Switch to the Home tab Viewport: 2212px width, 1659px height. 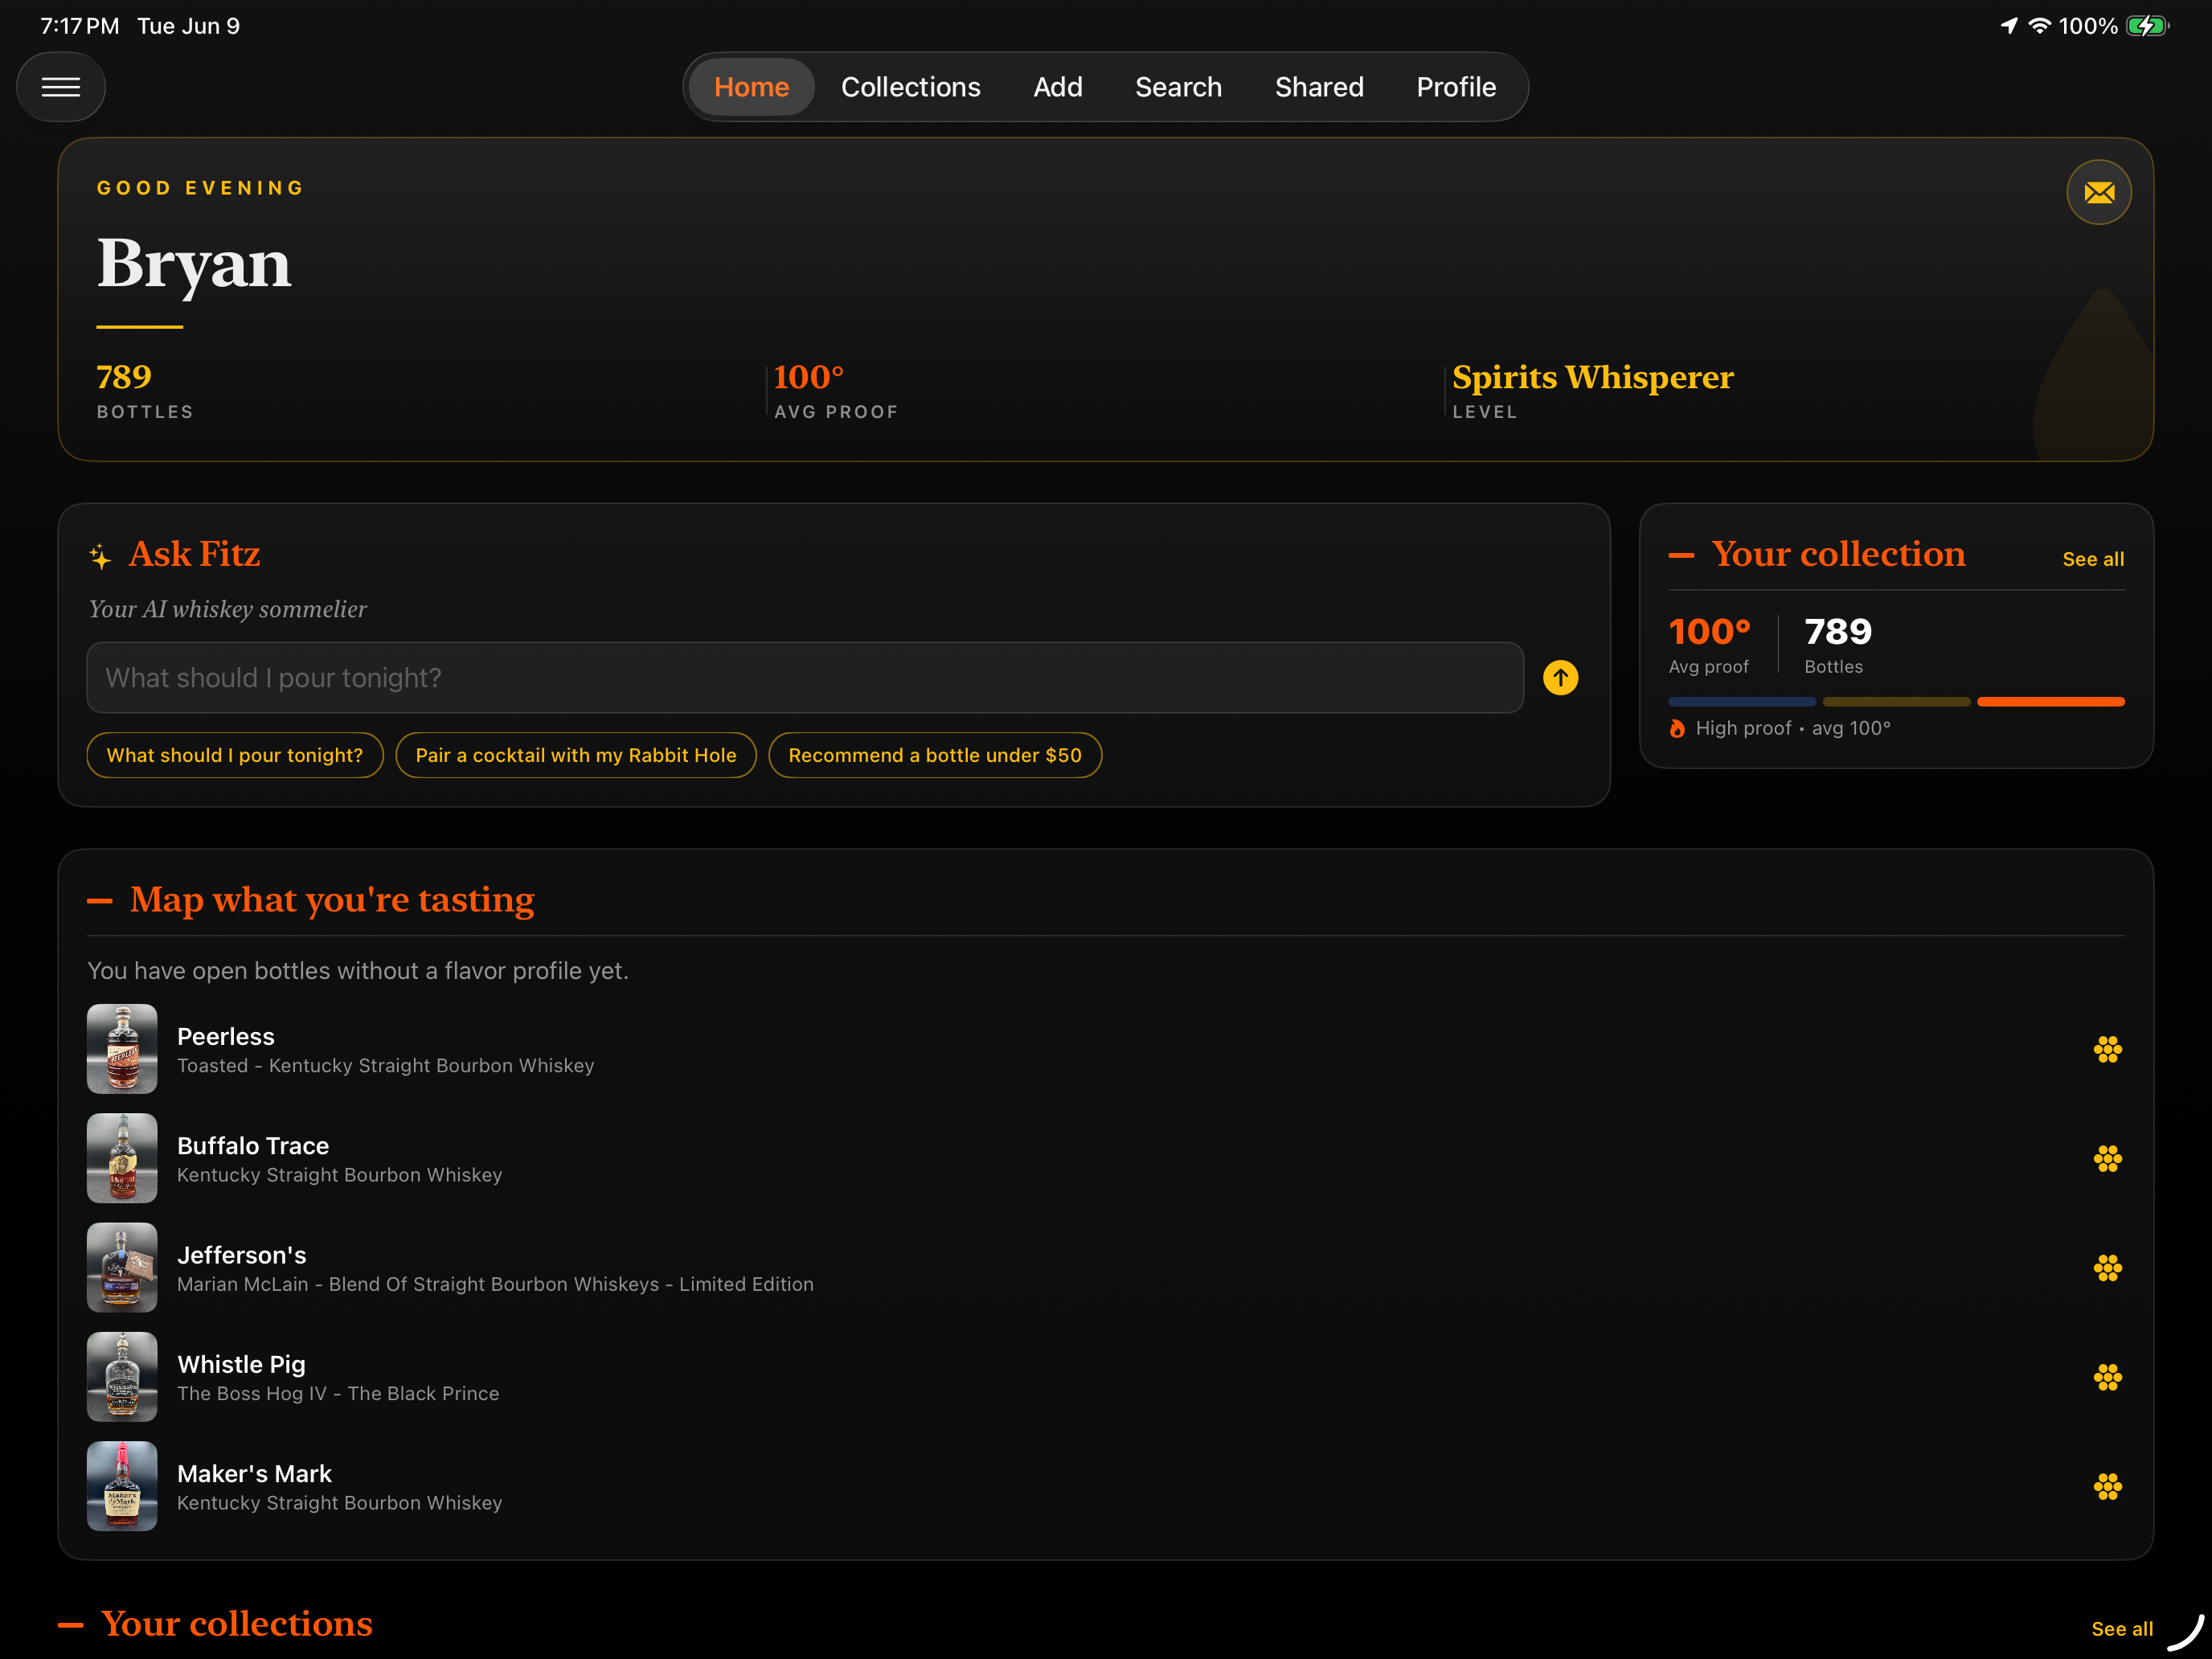click(751, 87)
